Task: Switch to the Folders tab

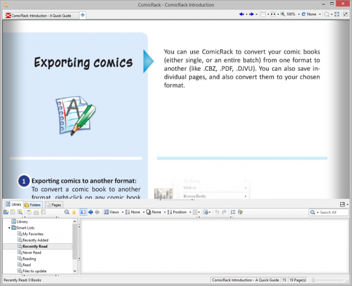Action: [x=33, y=205]
